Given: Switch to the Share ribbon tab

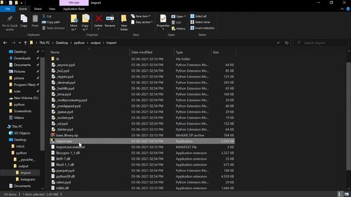Looking at the screenshot, I should (38, 9).
